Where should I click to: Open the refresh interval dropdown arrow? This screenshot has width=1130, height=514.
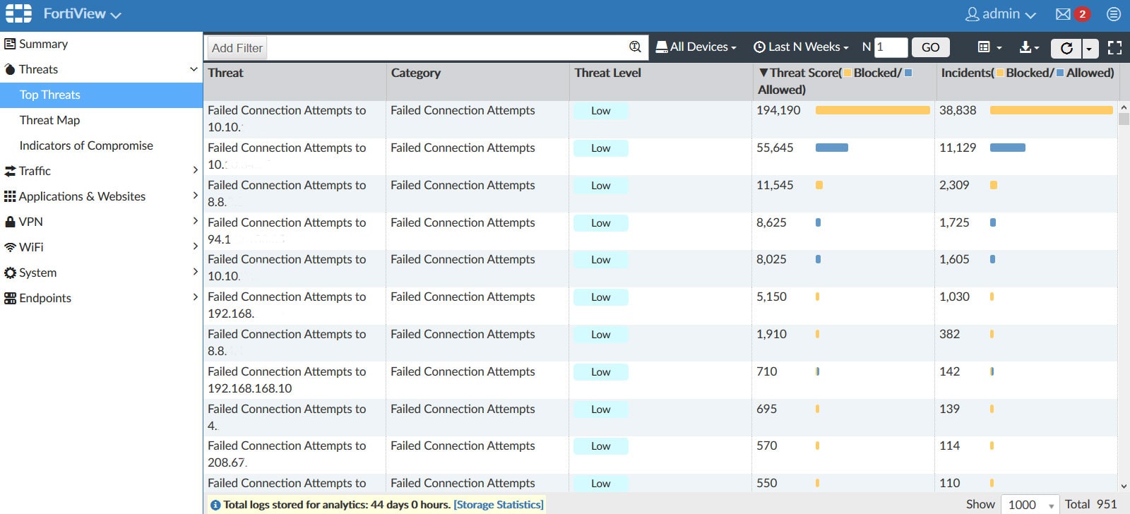click(1090, 48)
